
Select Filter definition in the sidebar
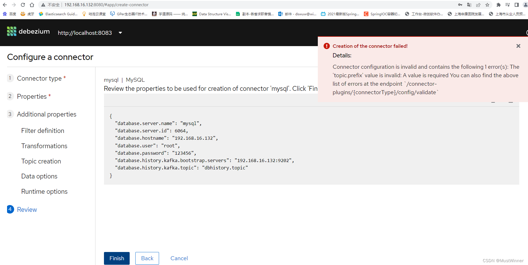[x=42, y=131]
